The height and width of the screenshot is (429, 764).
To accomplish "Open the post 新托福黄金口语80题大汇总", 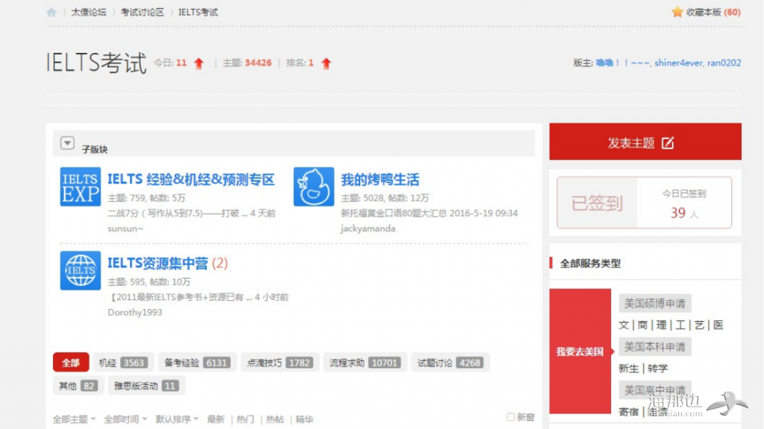I will click(394, 213).
